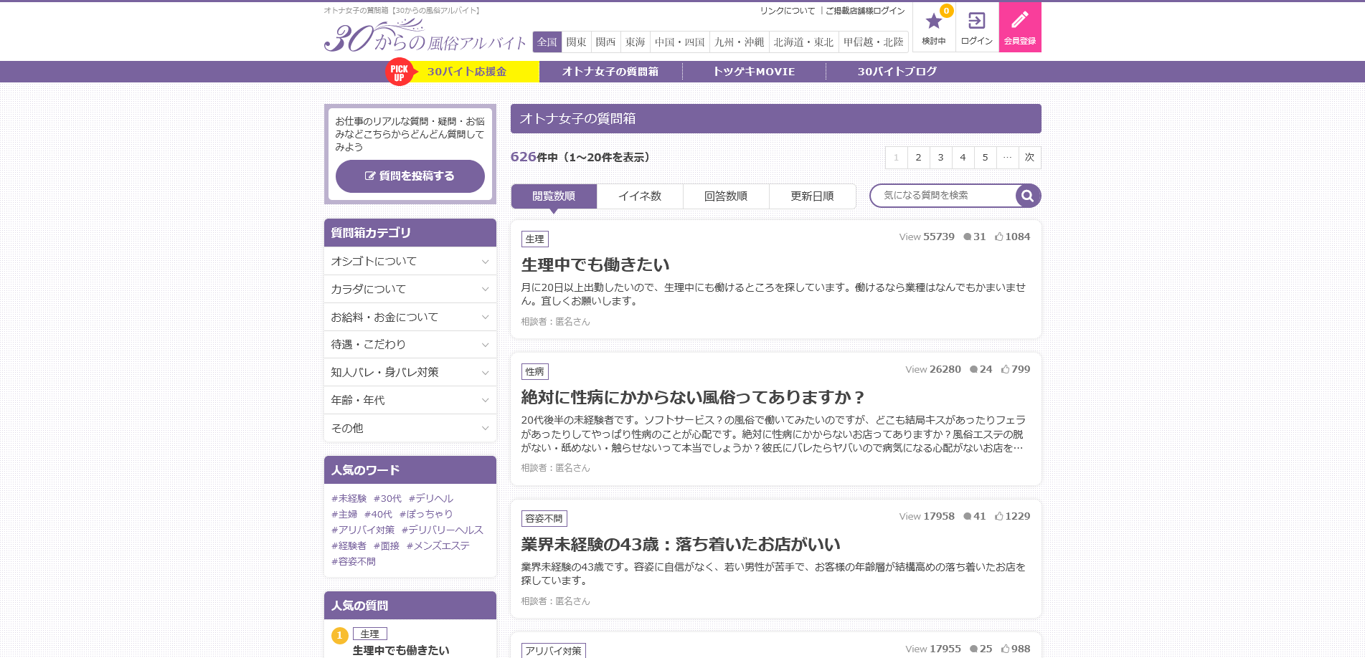Select 東海 region tab
Image resolution: width=1365 pixels, height=658 pixels.
tap(635, 42)
